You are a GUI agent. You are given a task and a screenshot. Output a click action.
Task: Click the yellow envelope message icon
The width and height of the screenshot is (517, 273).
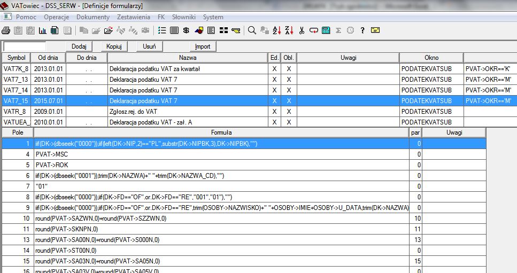click(x=375, y=30)
